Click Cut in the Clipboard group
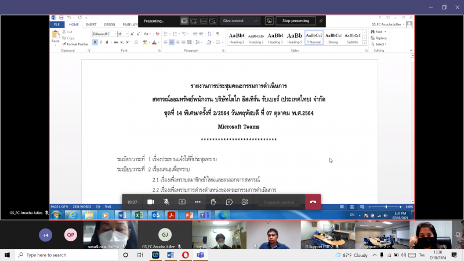Viewport: 464px width, 261px height. (67, 32)
